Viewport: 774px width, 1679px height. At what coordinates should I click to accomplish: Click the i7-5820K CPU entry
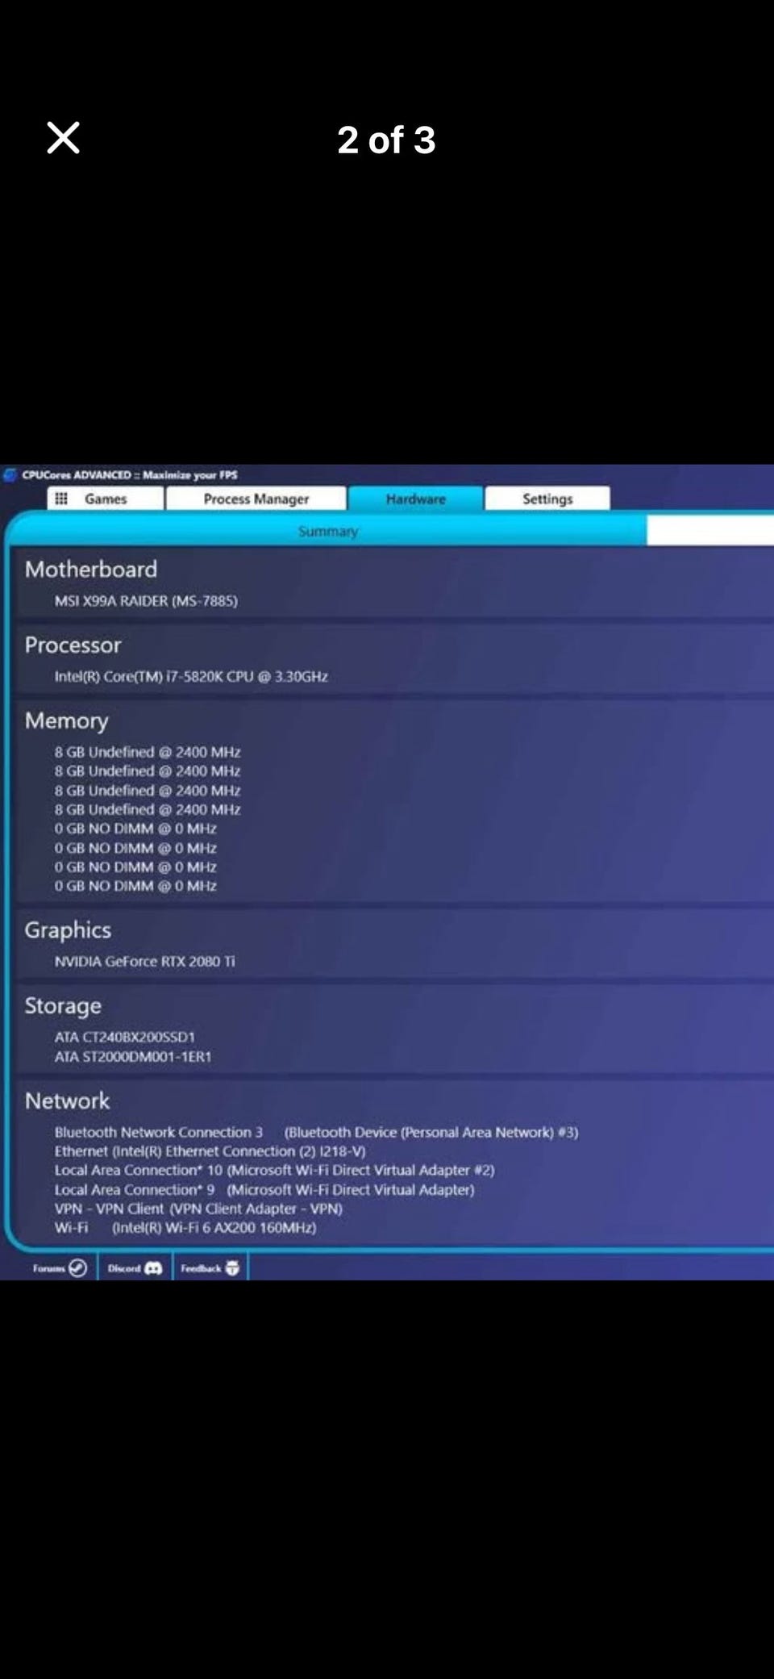tap(191, 676)
